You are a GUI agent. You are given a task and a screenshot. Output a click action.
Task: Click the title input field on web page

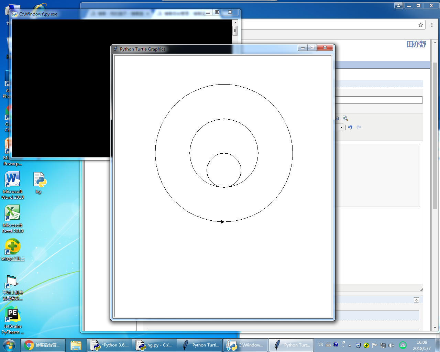point(378,100)
